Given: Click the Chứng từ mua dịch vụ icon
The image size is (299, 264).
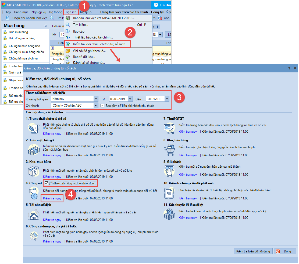Looking at the screenshot, I should [x=5, y=58].
